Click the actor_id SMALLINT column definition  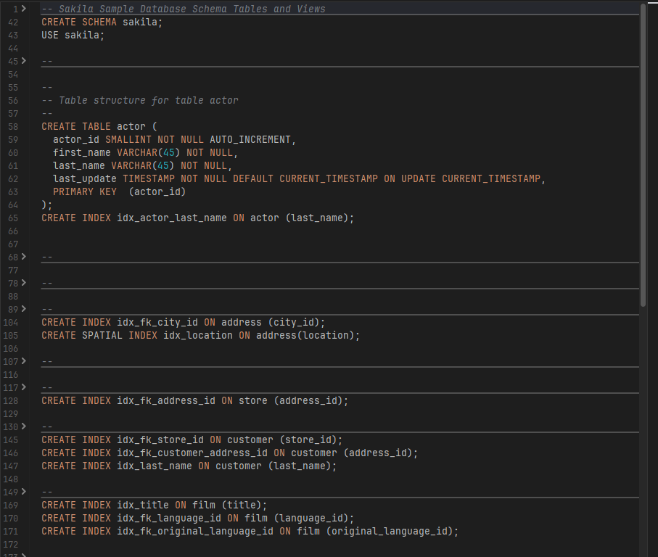(174, 139)
